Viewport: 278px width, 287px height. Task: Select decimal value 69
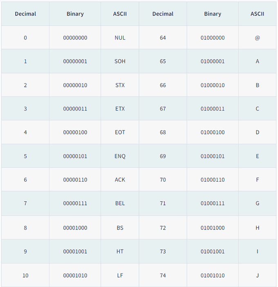pos(163,156)
